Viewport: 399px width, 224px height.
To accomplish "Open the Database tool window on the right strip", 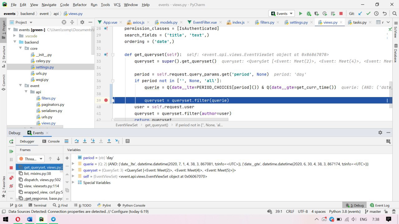I will tap(395, 53).
